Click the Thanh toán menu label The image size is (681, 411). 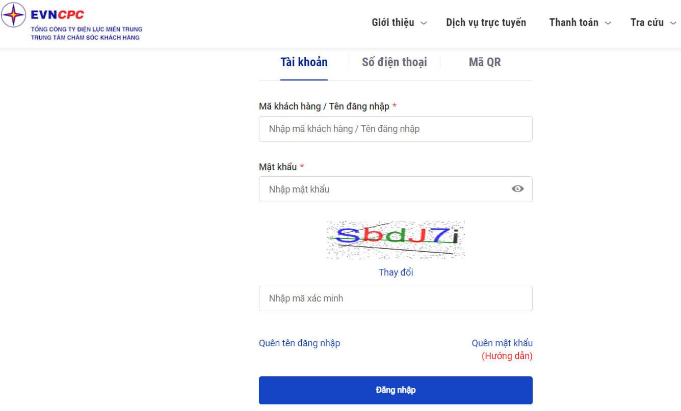[x=573, y=22]
